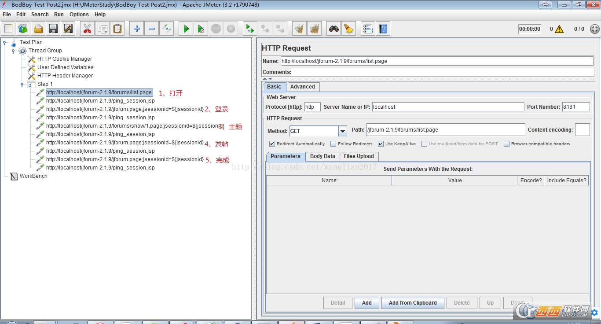Start test with no pauses icon
This screenshot has height=324, width=601.
pyautogui.click(x=201, y=29)
